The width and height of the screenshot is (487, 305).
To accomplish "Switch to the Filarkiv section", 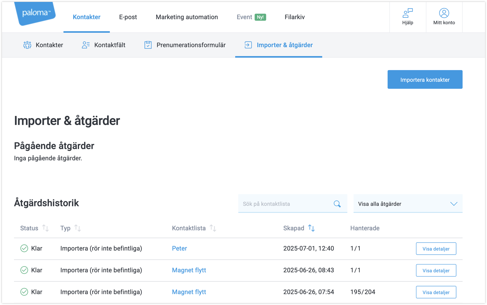I will tap(295, 17).
